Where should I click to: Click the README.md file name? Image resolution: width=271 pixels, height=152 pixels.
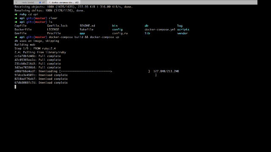click(x=87, y=26)
